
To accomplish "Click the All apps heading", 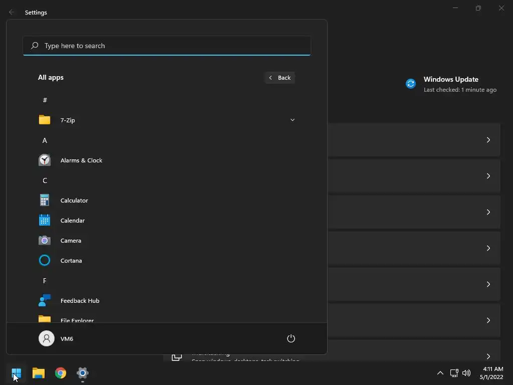I will coord(51,78).
